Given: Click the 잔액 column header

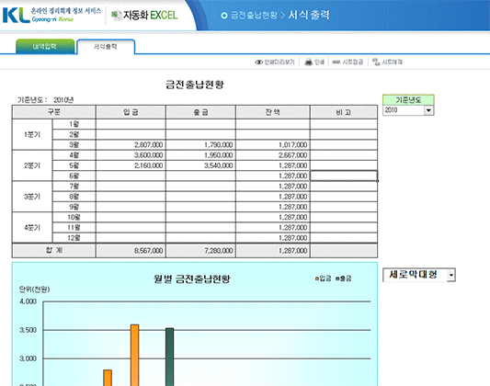Looking at the screenshot, I should coord(272,112).
